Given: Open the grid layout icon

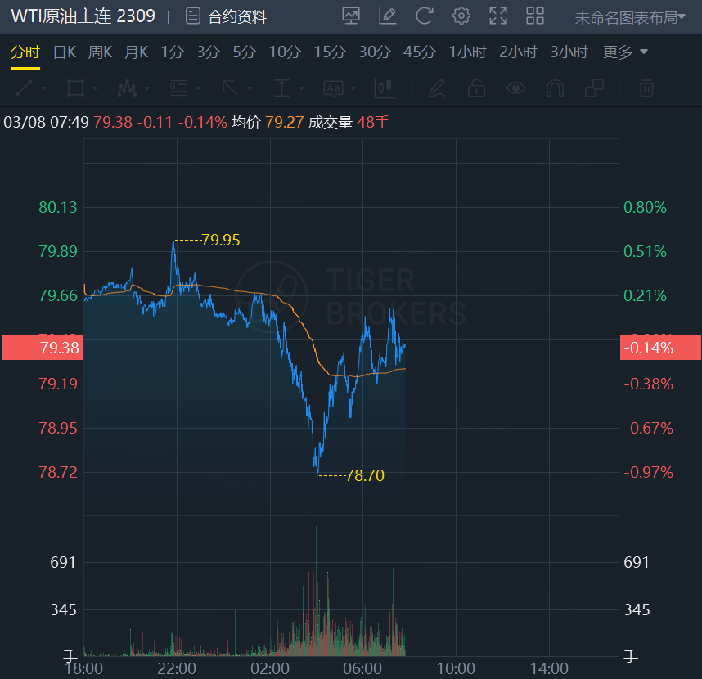Looking at the screenshot, I should tap(535, 16).
